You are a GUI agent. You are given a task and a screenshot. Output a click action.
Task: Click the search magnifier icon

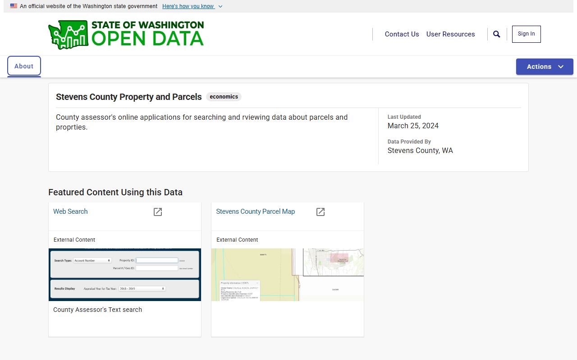(x=497, y=34)
